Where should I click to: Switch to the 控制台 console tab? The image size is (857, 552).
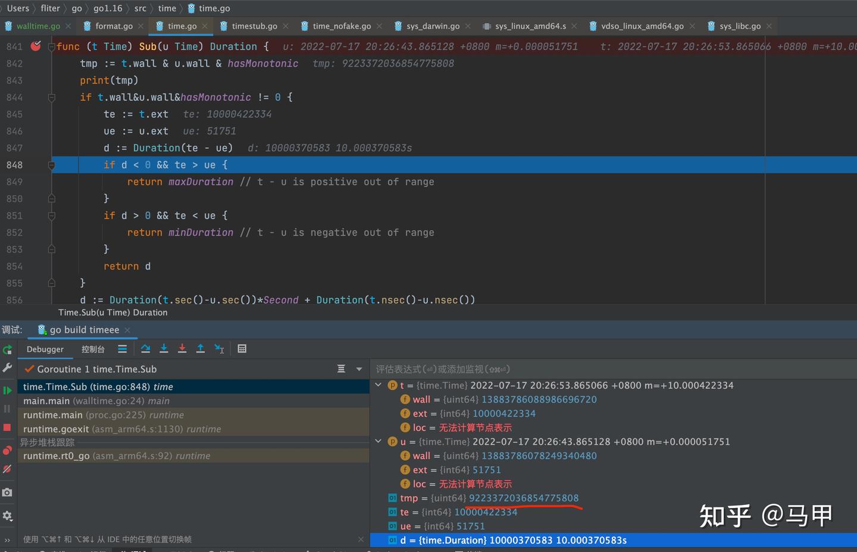click(93, 349)
